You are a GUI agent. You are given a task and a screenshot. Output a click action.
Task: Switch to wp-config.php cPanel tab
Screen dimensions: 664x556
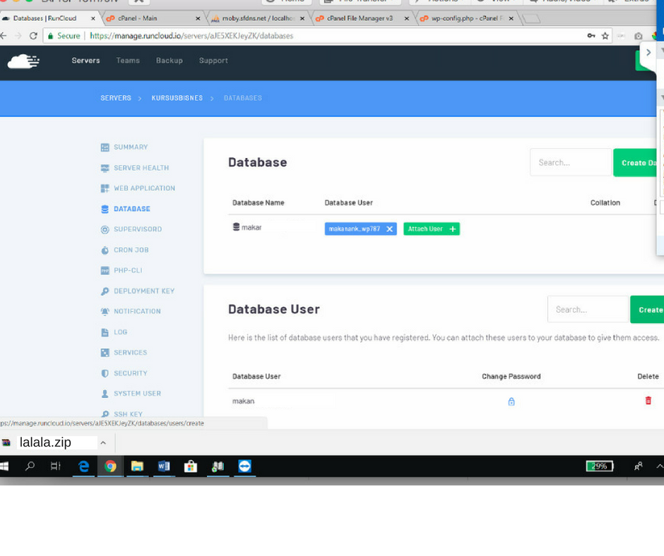coord(468,18)
